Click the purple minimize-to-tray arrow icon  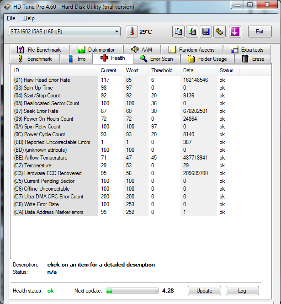pos(235,32)
